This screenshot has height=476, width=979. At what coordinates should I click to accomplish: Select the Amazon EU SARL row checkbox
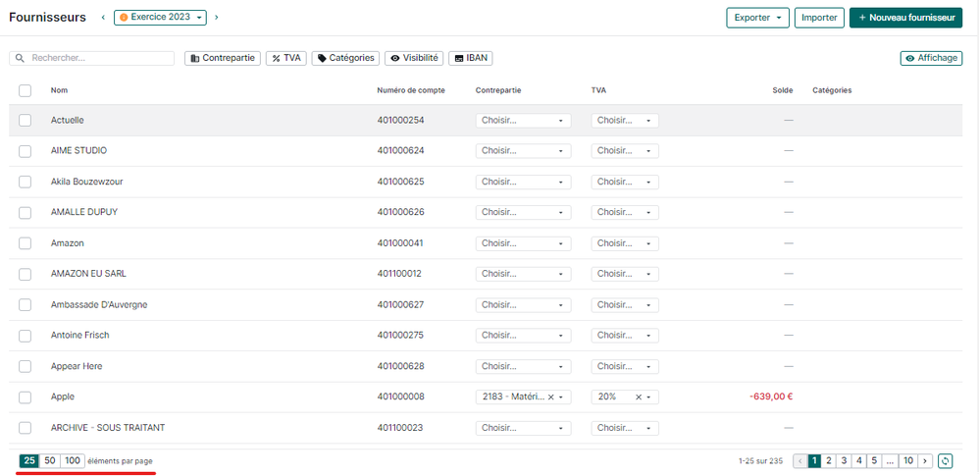pyautogui.click(x=26, y=274)
